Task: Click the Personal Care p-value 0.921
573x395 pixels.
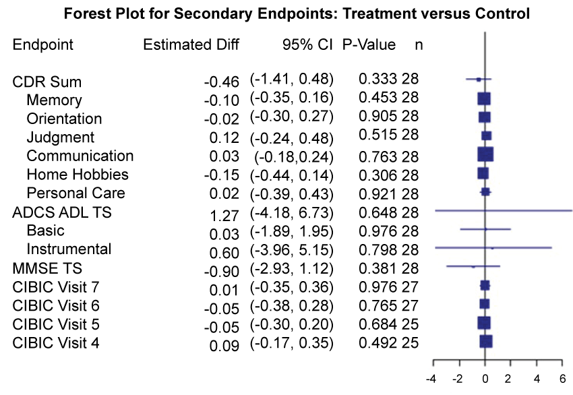Action: [x=378, y=193]
